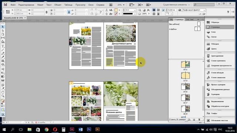Viewport: 237px width, 133px height.
Task: Toggle the Preview screen mode button
Action: pos(3,115)
